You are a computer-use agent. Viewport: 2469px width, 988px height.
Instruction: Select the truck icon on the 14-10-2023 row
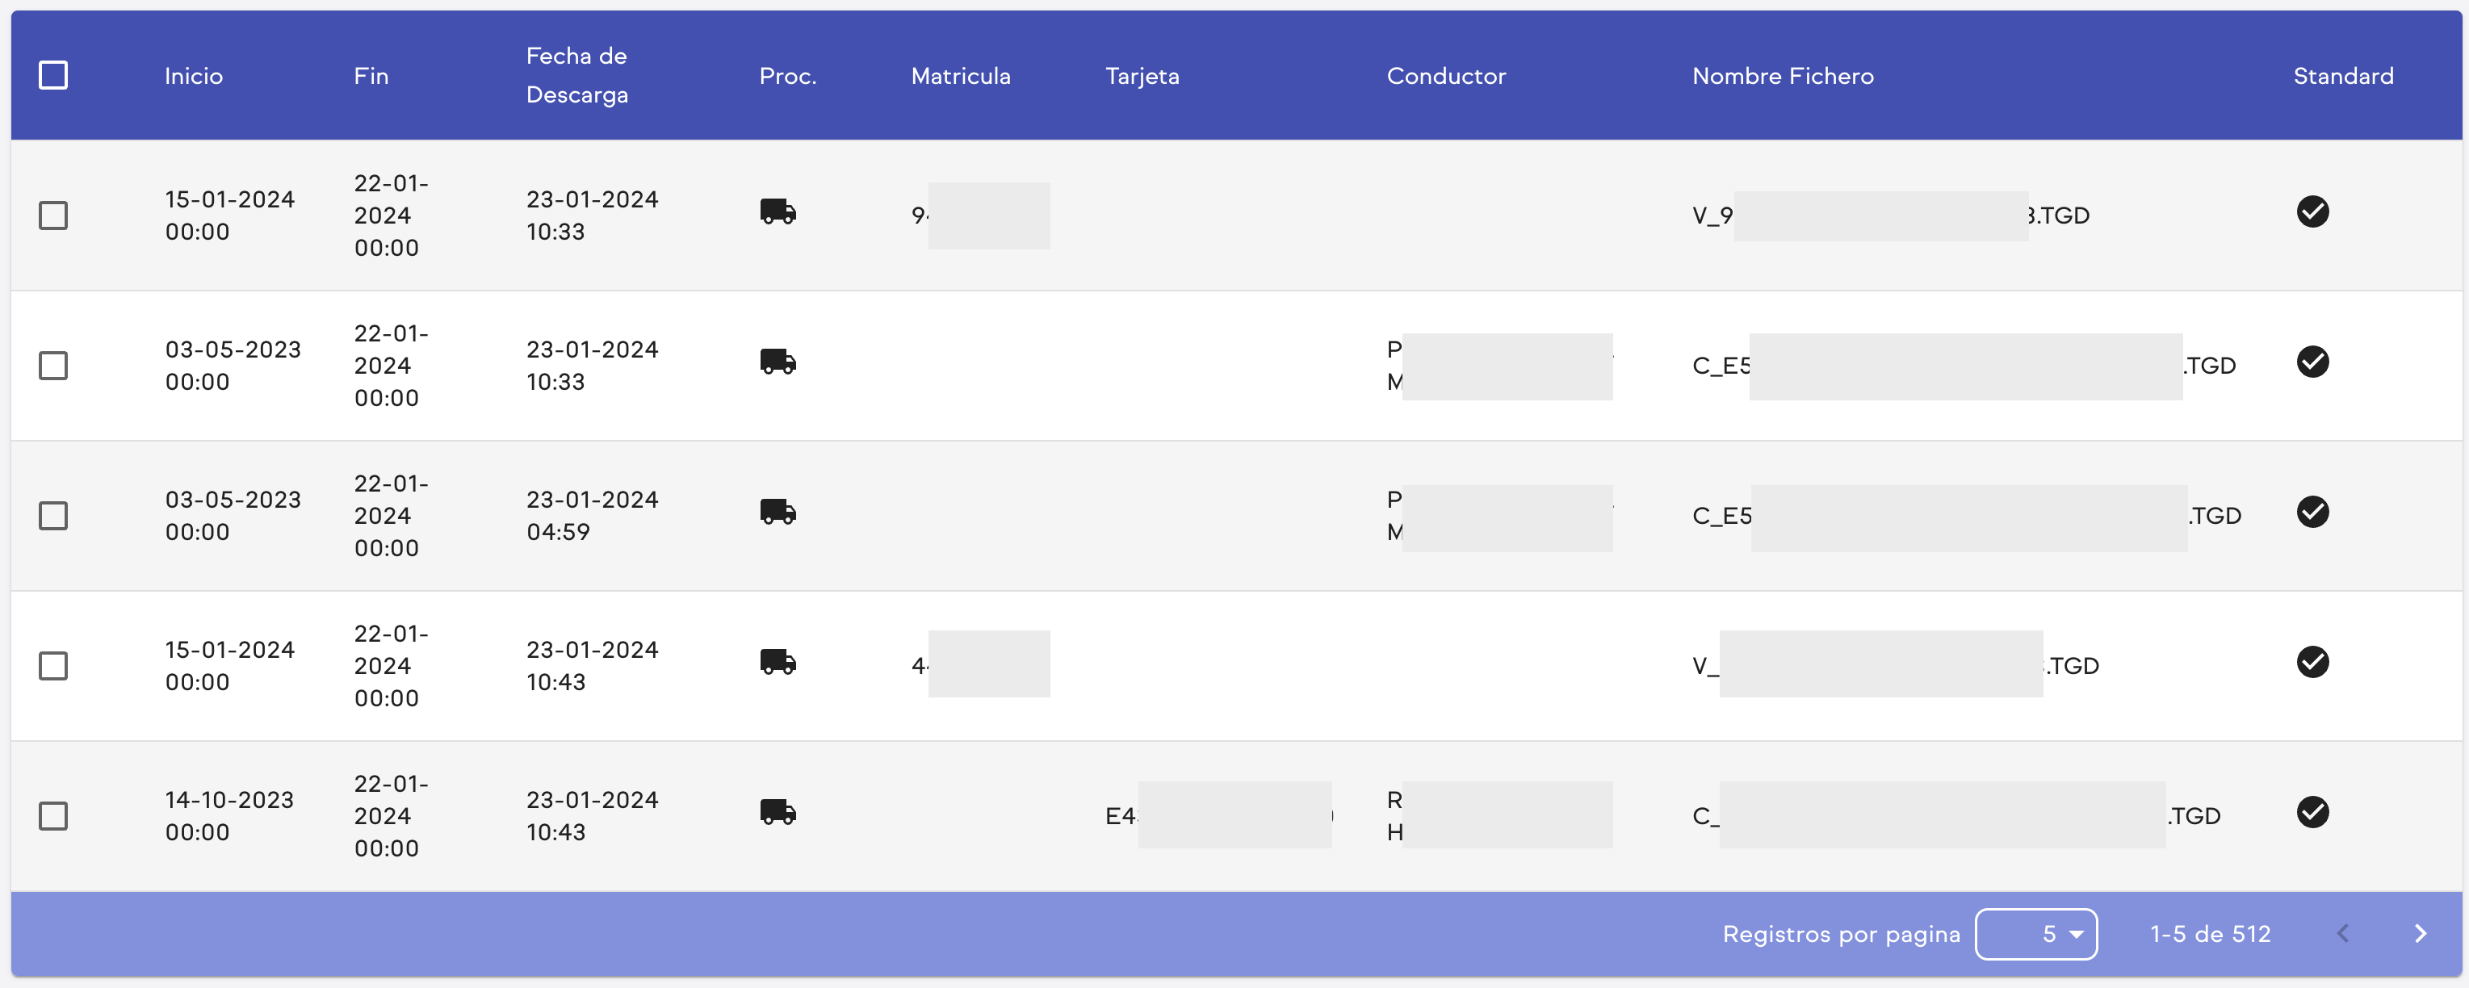click(778, 812)
